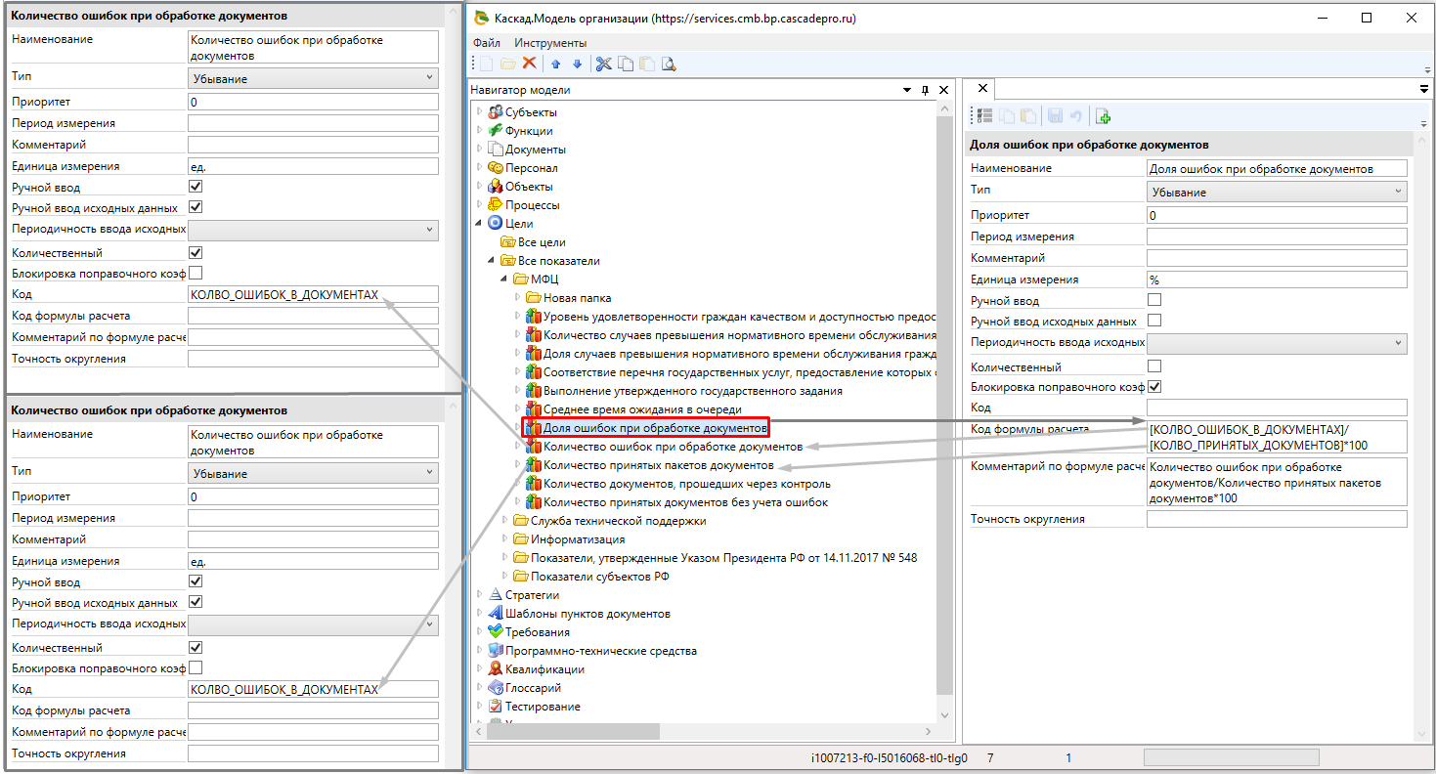Check Блокировка поправочного коэф. in the upper-left panel

point(196,274)
